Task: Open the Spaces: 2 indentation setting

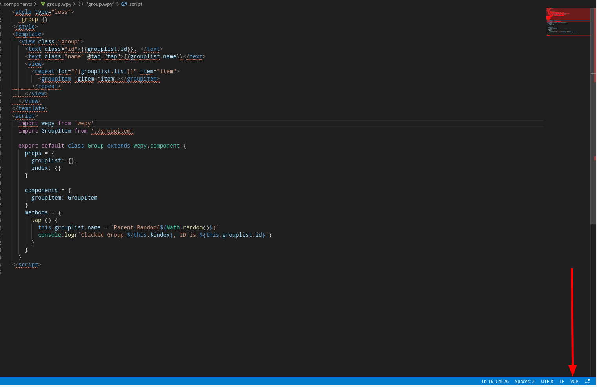Action: point(524,381)
